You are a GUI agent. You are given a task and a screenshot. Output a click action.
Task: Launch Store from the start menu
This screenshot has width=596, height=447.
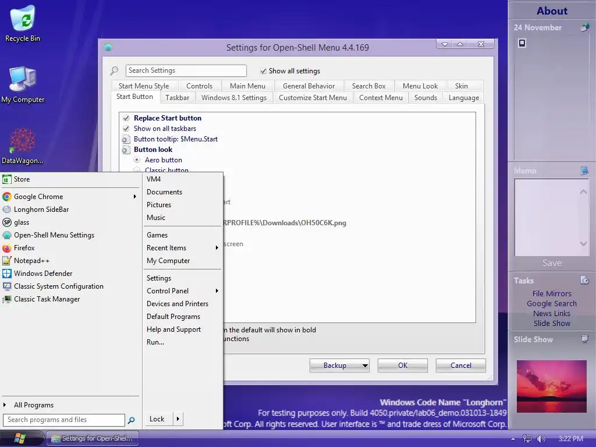pos(70,179)
